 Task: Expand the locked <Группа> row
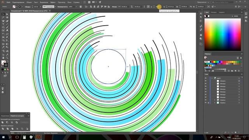[x=214, y=103]
